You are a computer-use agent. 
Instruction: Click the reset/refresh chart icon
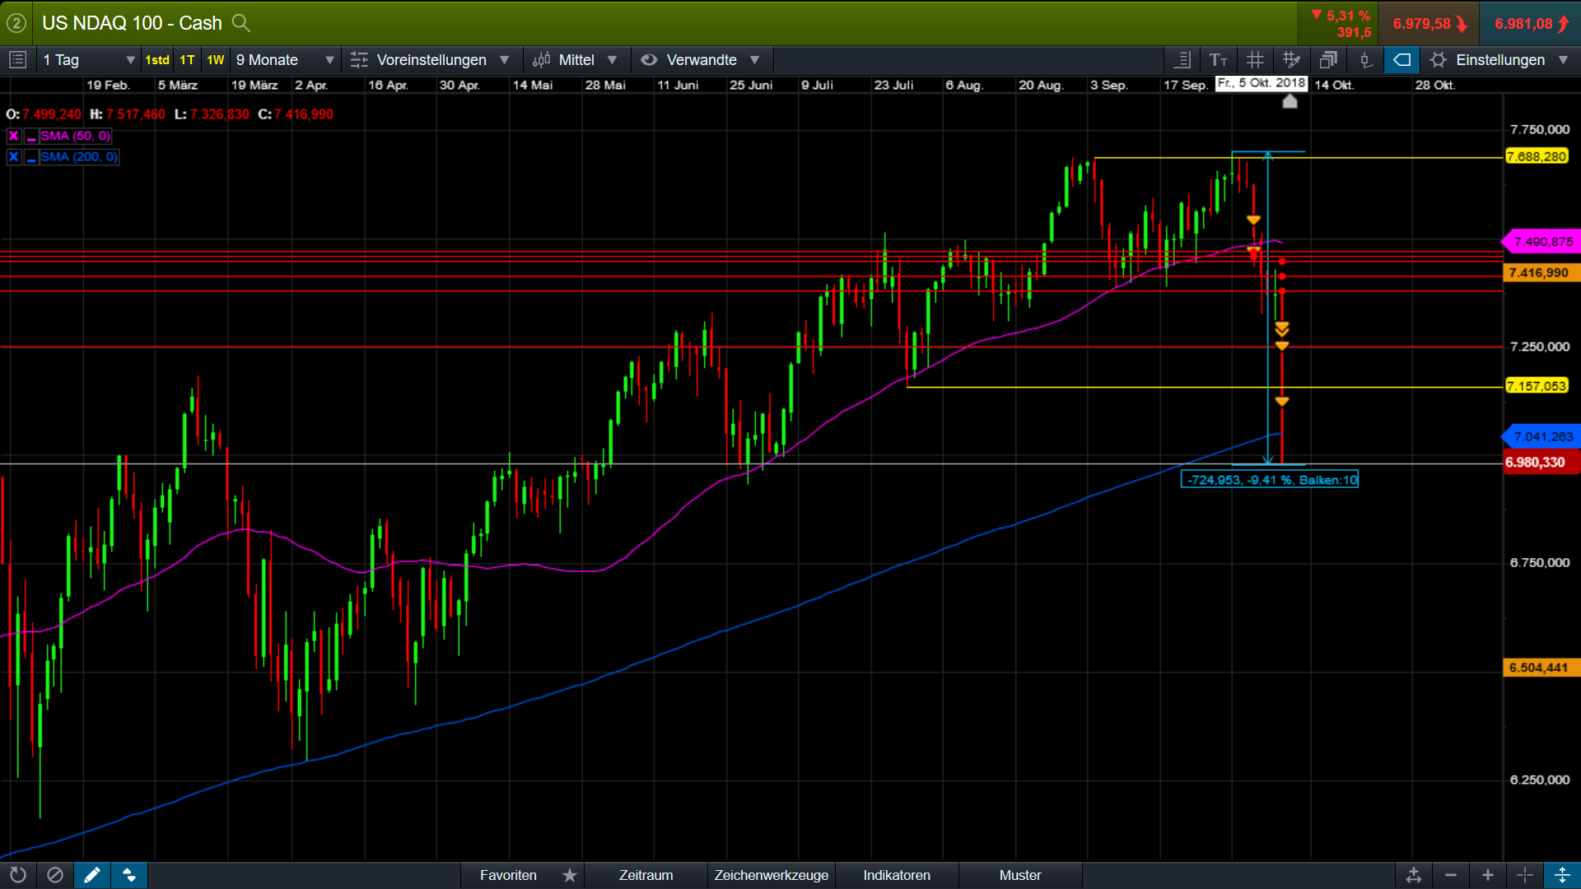[x=18, y=875]
